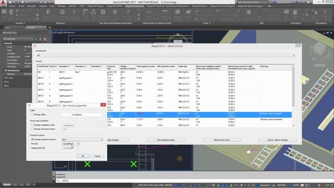Click Mark selected one(s) button
This screenshot has height=188, width=334.
[x=166, y=140]
